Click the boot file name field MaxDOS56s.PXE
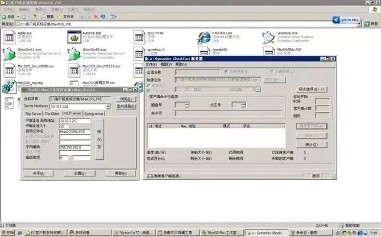This screenshot has height=237, width=381. point(75,132)
